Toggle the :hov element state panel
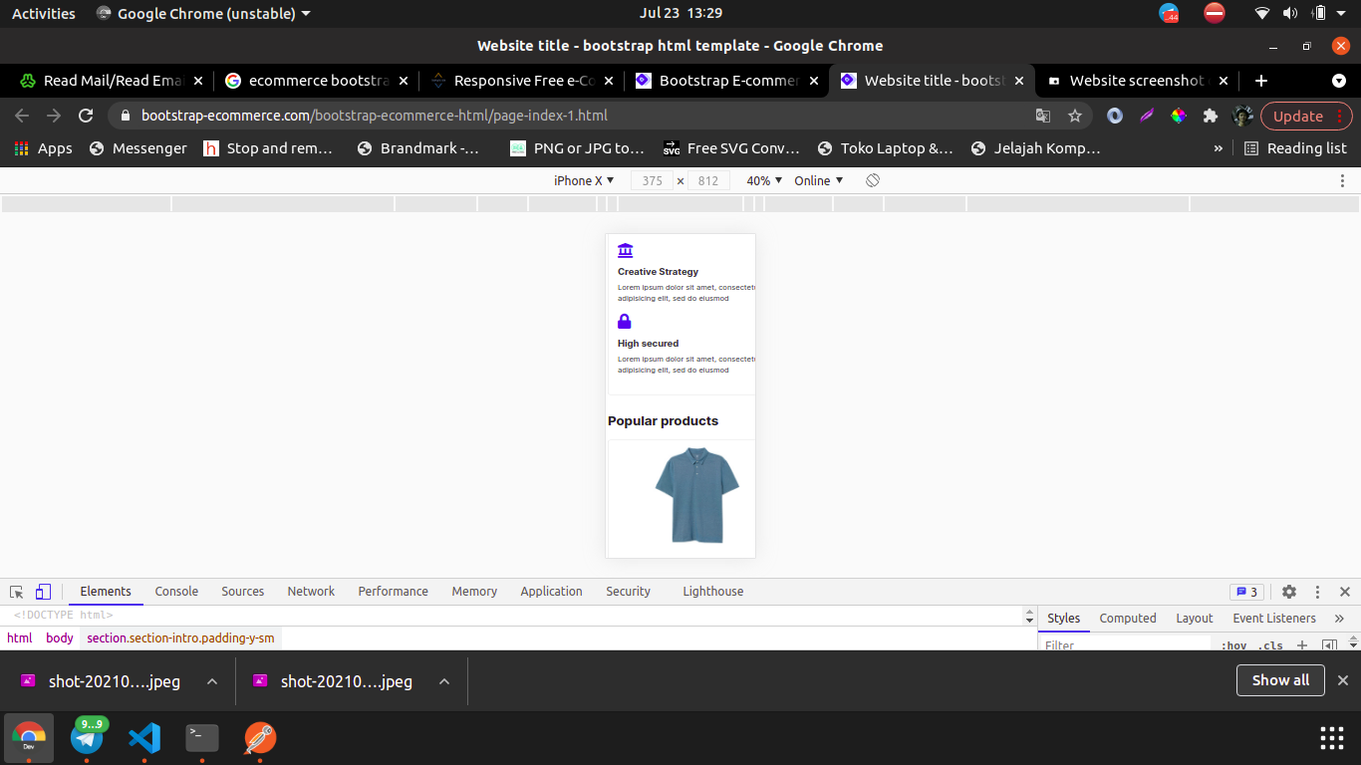 [1235, 645]
